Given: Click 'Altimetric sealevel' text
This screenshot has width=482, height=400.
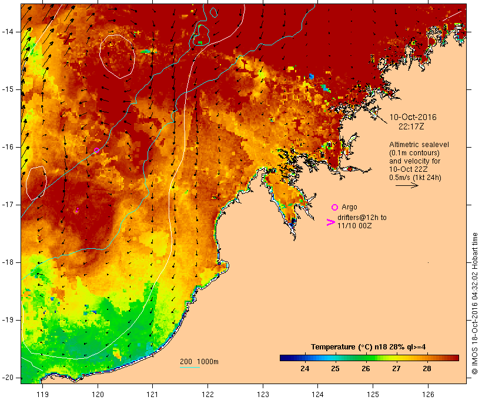Looking at the screenshot, I should [419, 145].
